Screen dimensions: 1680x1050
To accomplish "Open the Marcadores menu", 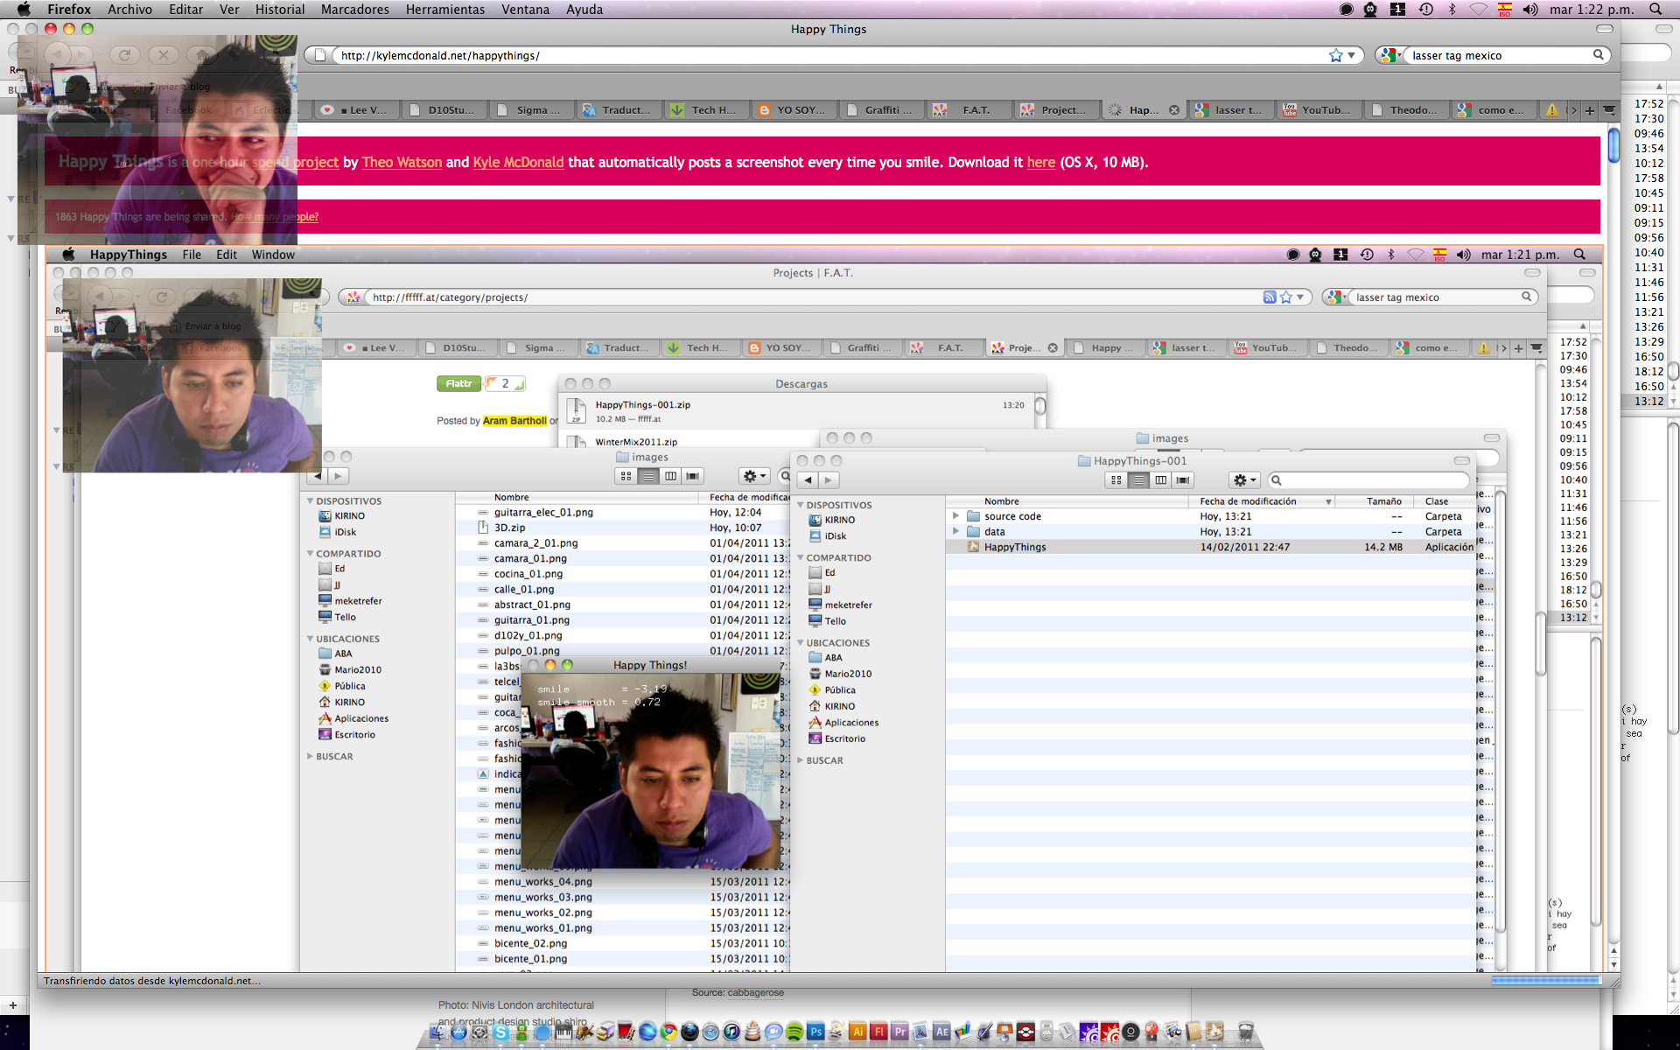I will [354, 9].
